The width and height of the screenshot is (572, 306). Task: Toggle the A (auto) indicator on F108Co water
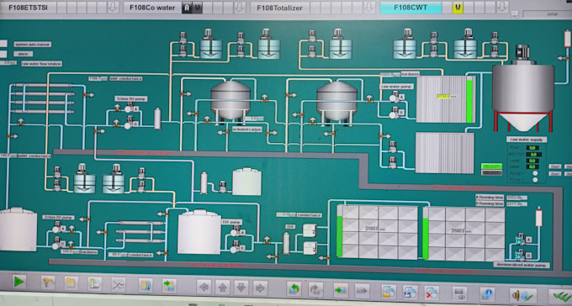coord(187,8)
